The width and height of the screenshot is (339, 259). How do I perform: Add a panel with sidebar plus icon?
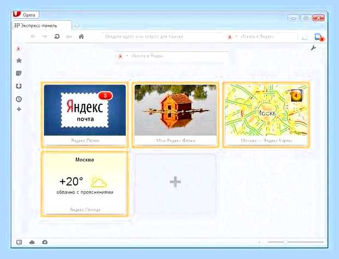coord(19,109)
